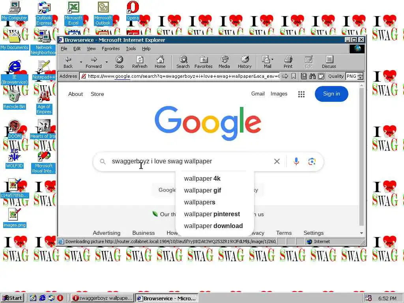Viewport: 404px width, 303px height.
Task: Go to the Home page icon
Action: (x=160, y=62)
